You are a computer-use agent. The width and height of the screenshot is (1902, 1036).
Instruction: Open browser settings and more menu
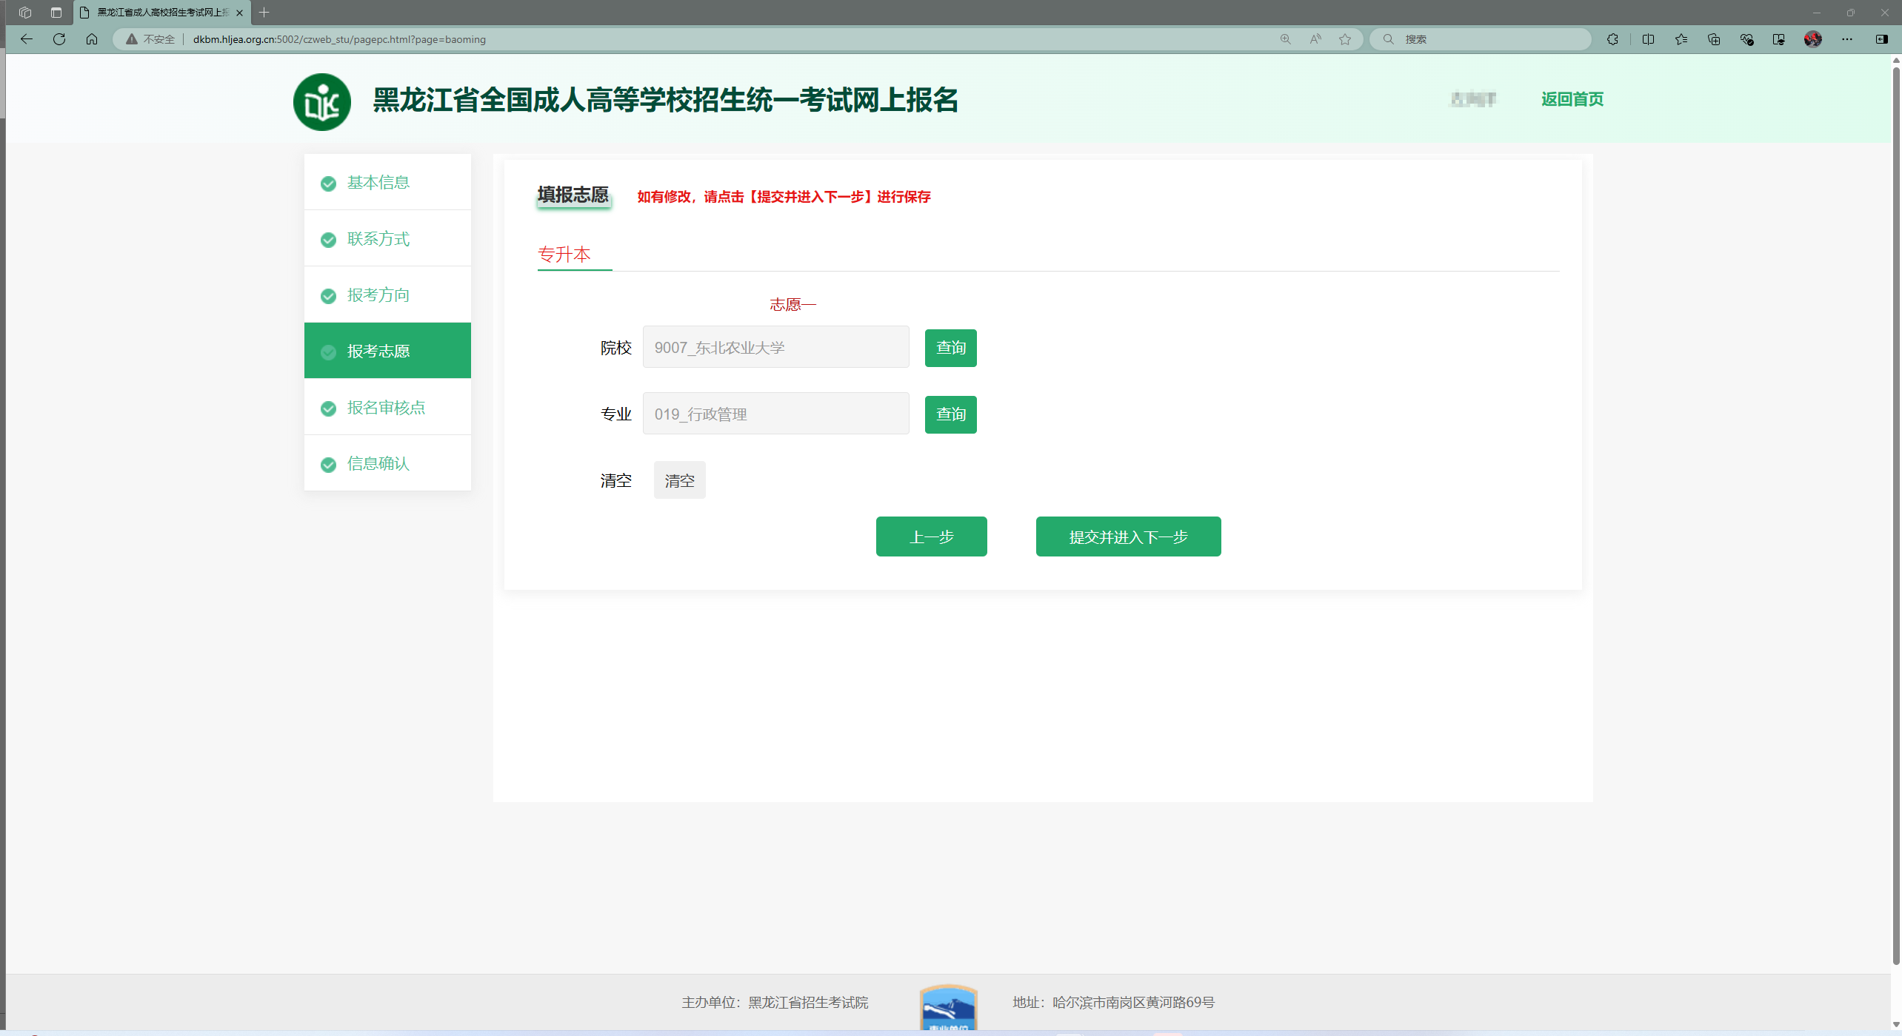(1847, 39)
